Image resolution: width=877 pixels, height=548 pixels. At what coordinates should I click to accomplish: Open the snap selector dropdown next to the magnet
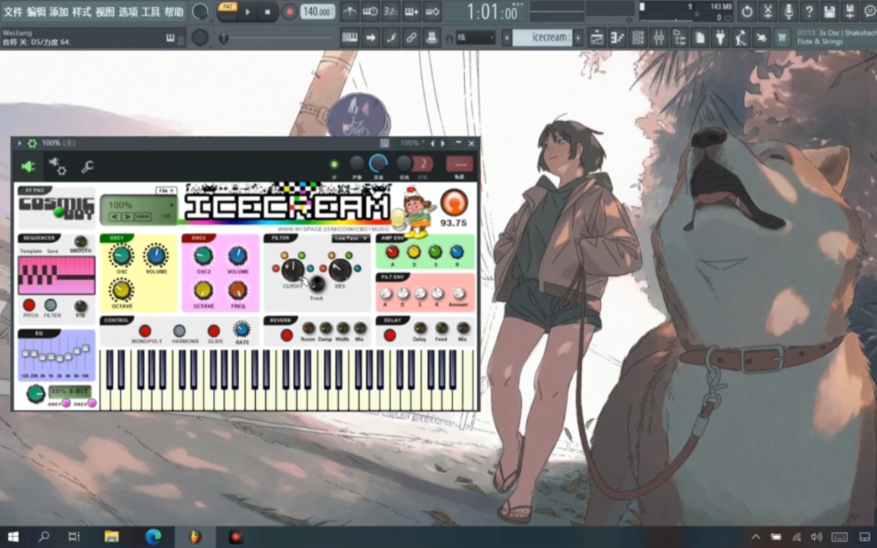[x=475, y=38]
